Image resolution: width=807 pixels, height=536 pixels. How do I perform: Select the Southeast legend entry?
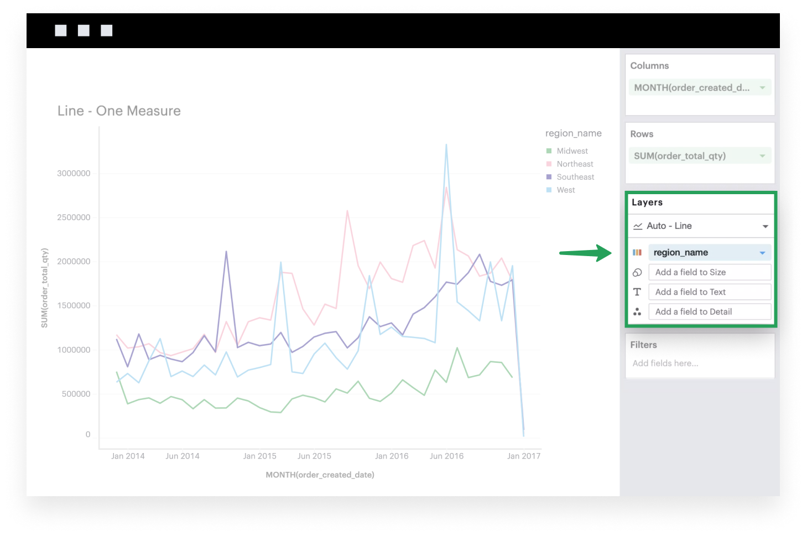tap(575, 177)
